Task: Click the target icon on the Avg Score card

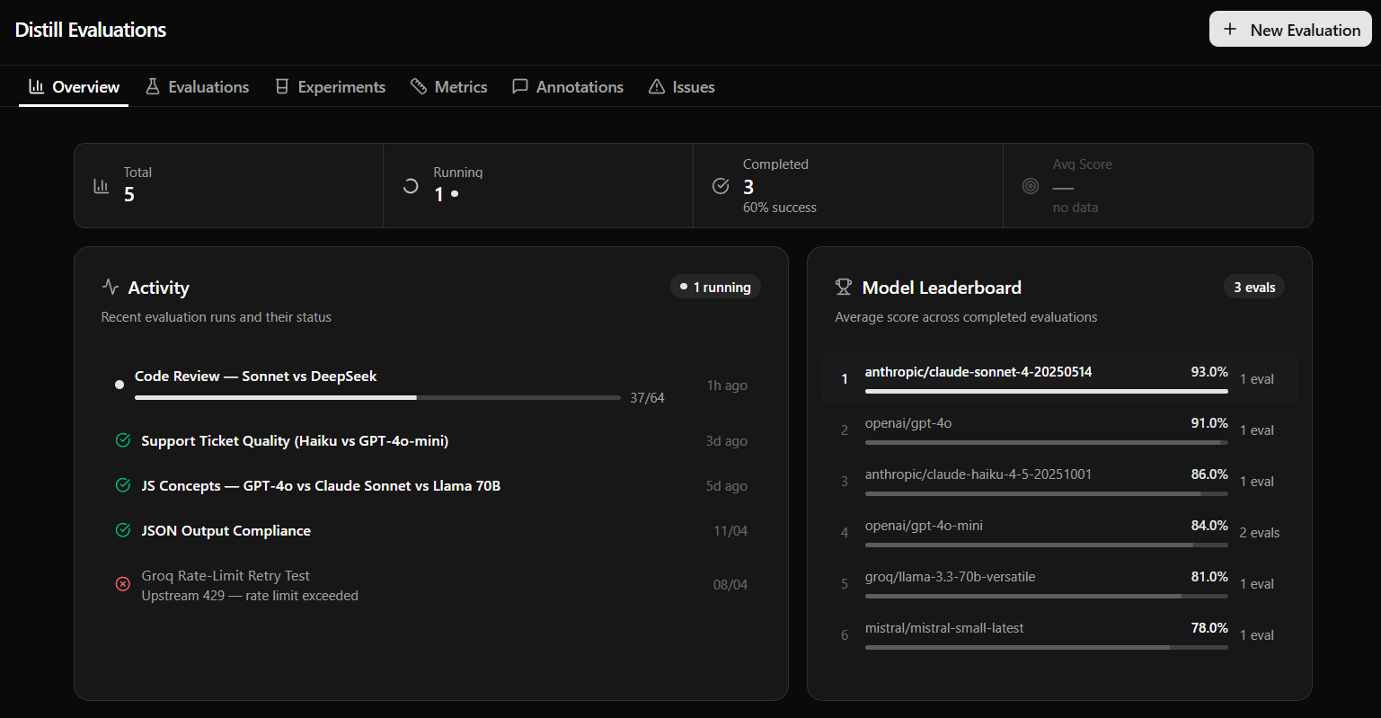Action: click(x=1030, y=185)
